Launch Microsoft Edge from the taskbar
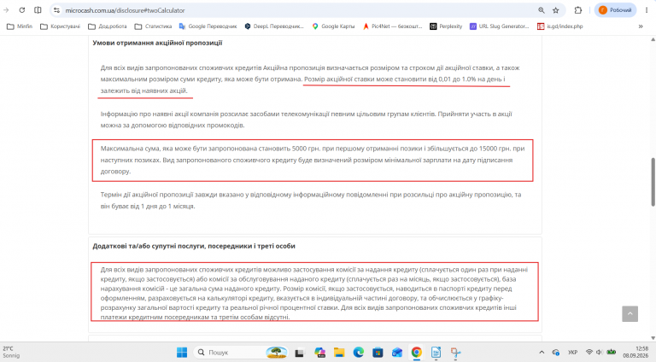The height and width of the screenshot is (362, 656). pos(358,353)
